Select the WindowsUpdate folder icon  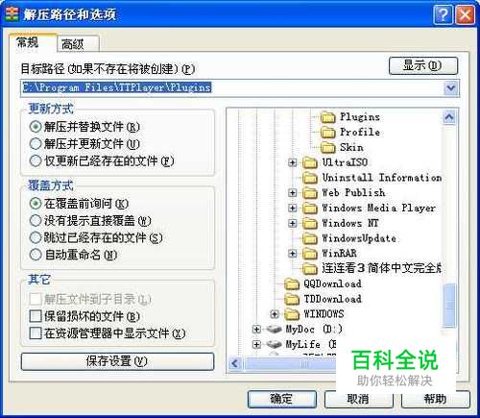pyautogui.click(x=310, y=238)
